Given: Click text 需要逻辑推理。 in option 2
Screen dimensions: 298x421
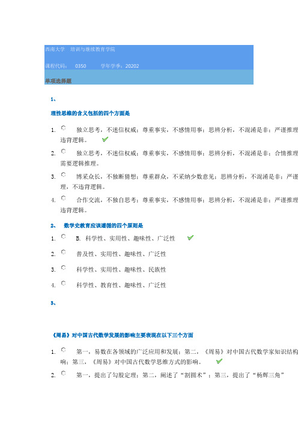Looking at the screenshot, I should [80, 163].
